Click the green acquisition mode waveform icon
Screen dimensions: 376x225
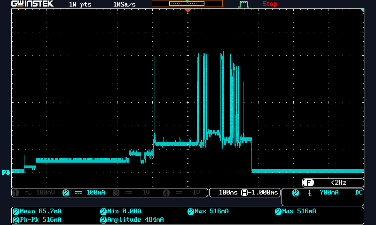(x=243, y=4)
